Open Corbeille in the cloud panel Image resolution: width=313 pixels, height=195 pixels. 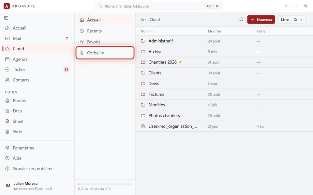coord(105,53)
